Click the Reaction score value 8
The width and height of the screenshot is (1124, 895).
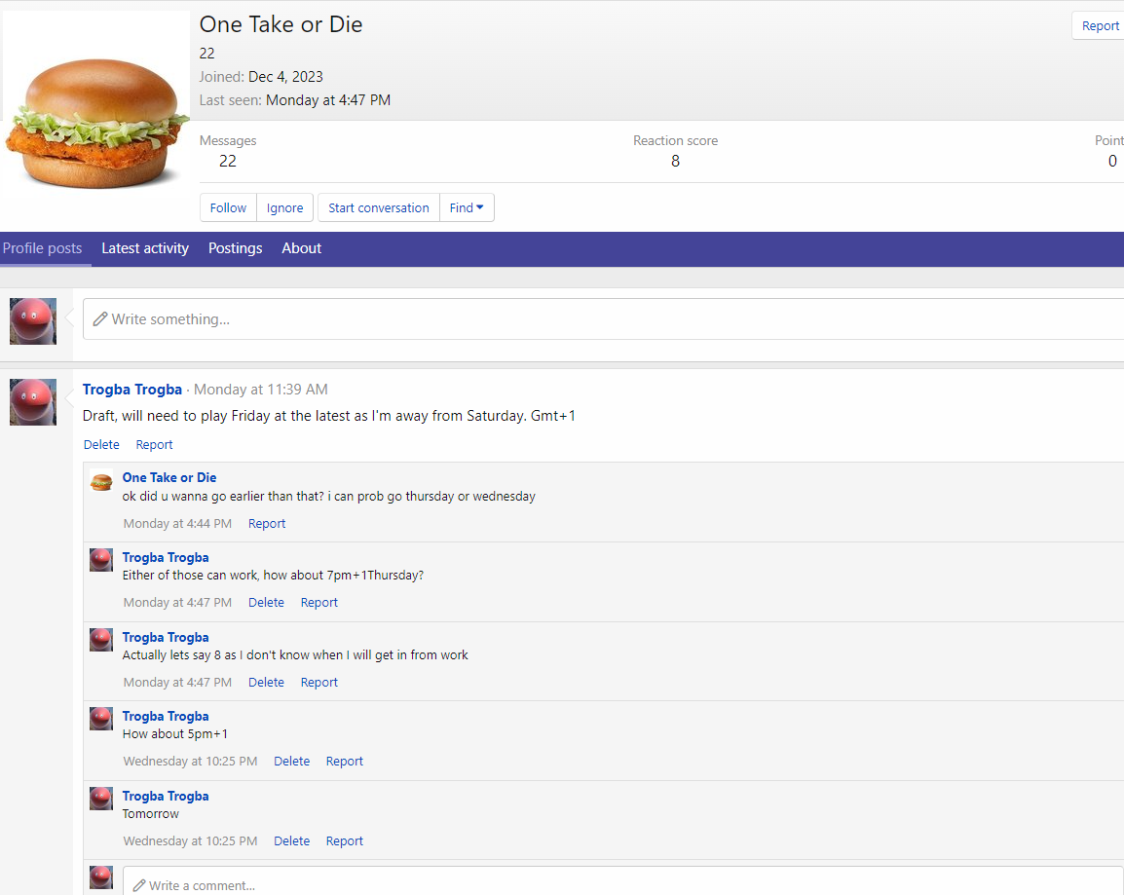675,162
